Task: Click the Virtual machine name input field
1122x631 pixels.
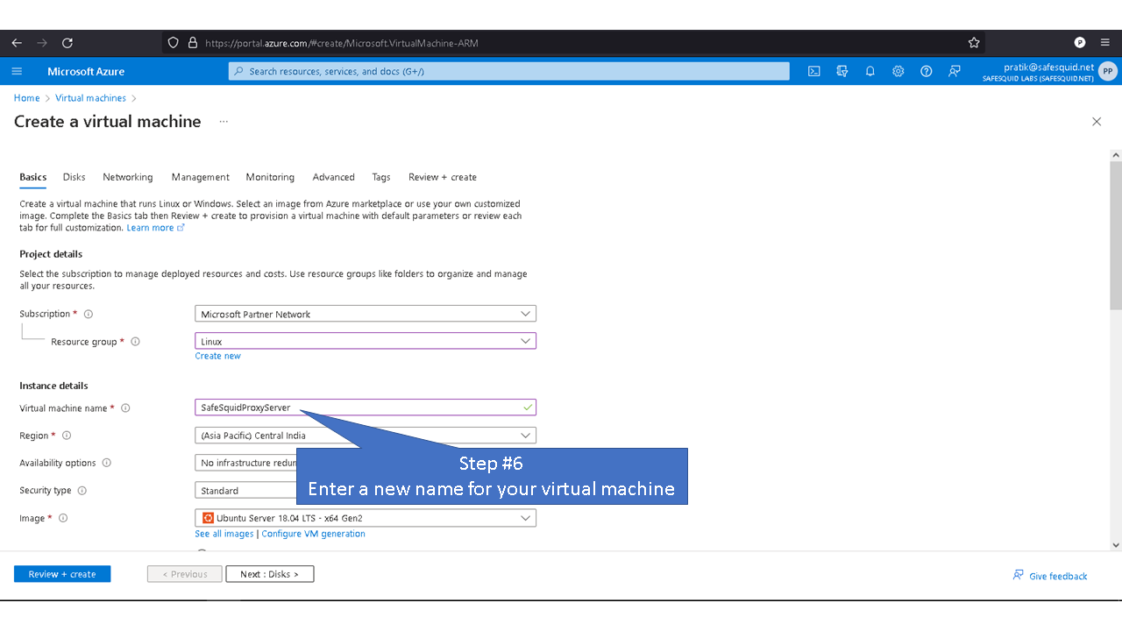Action: tap(366, 408)
